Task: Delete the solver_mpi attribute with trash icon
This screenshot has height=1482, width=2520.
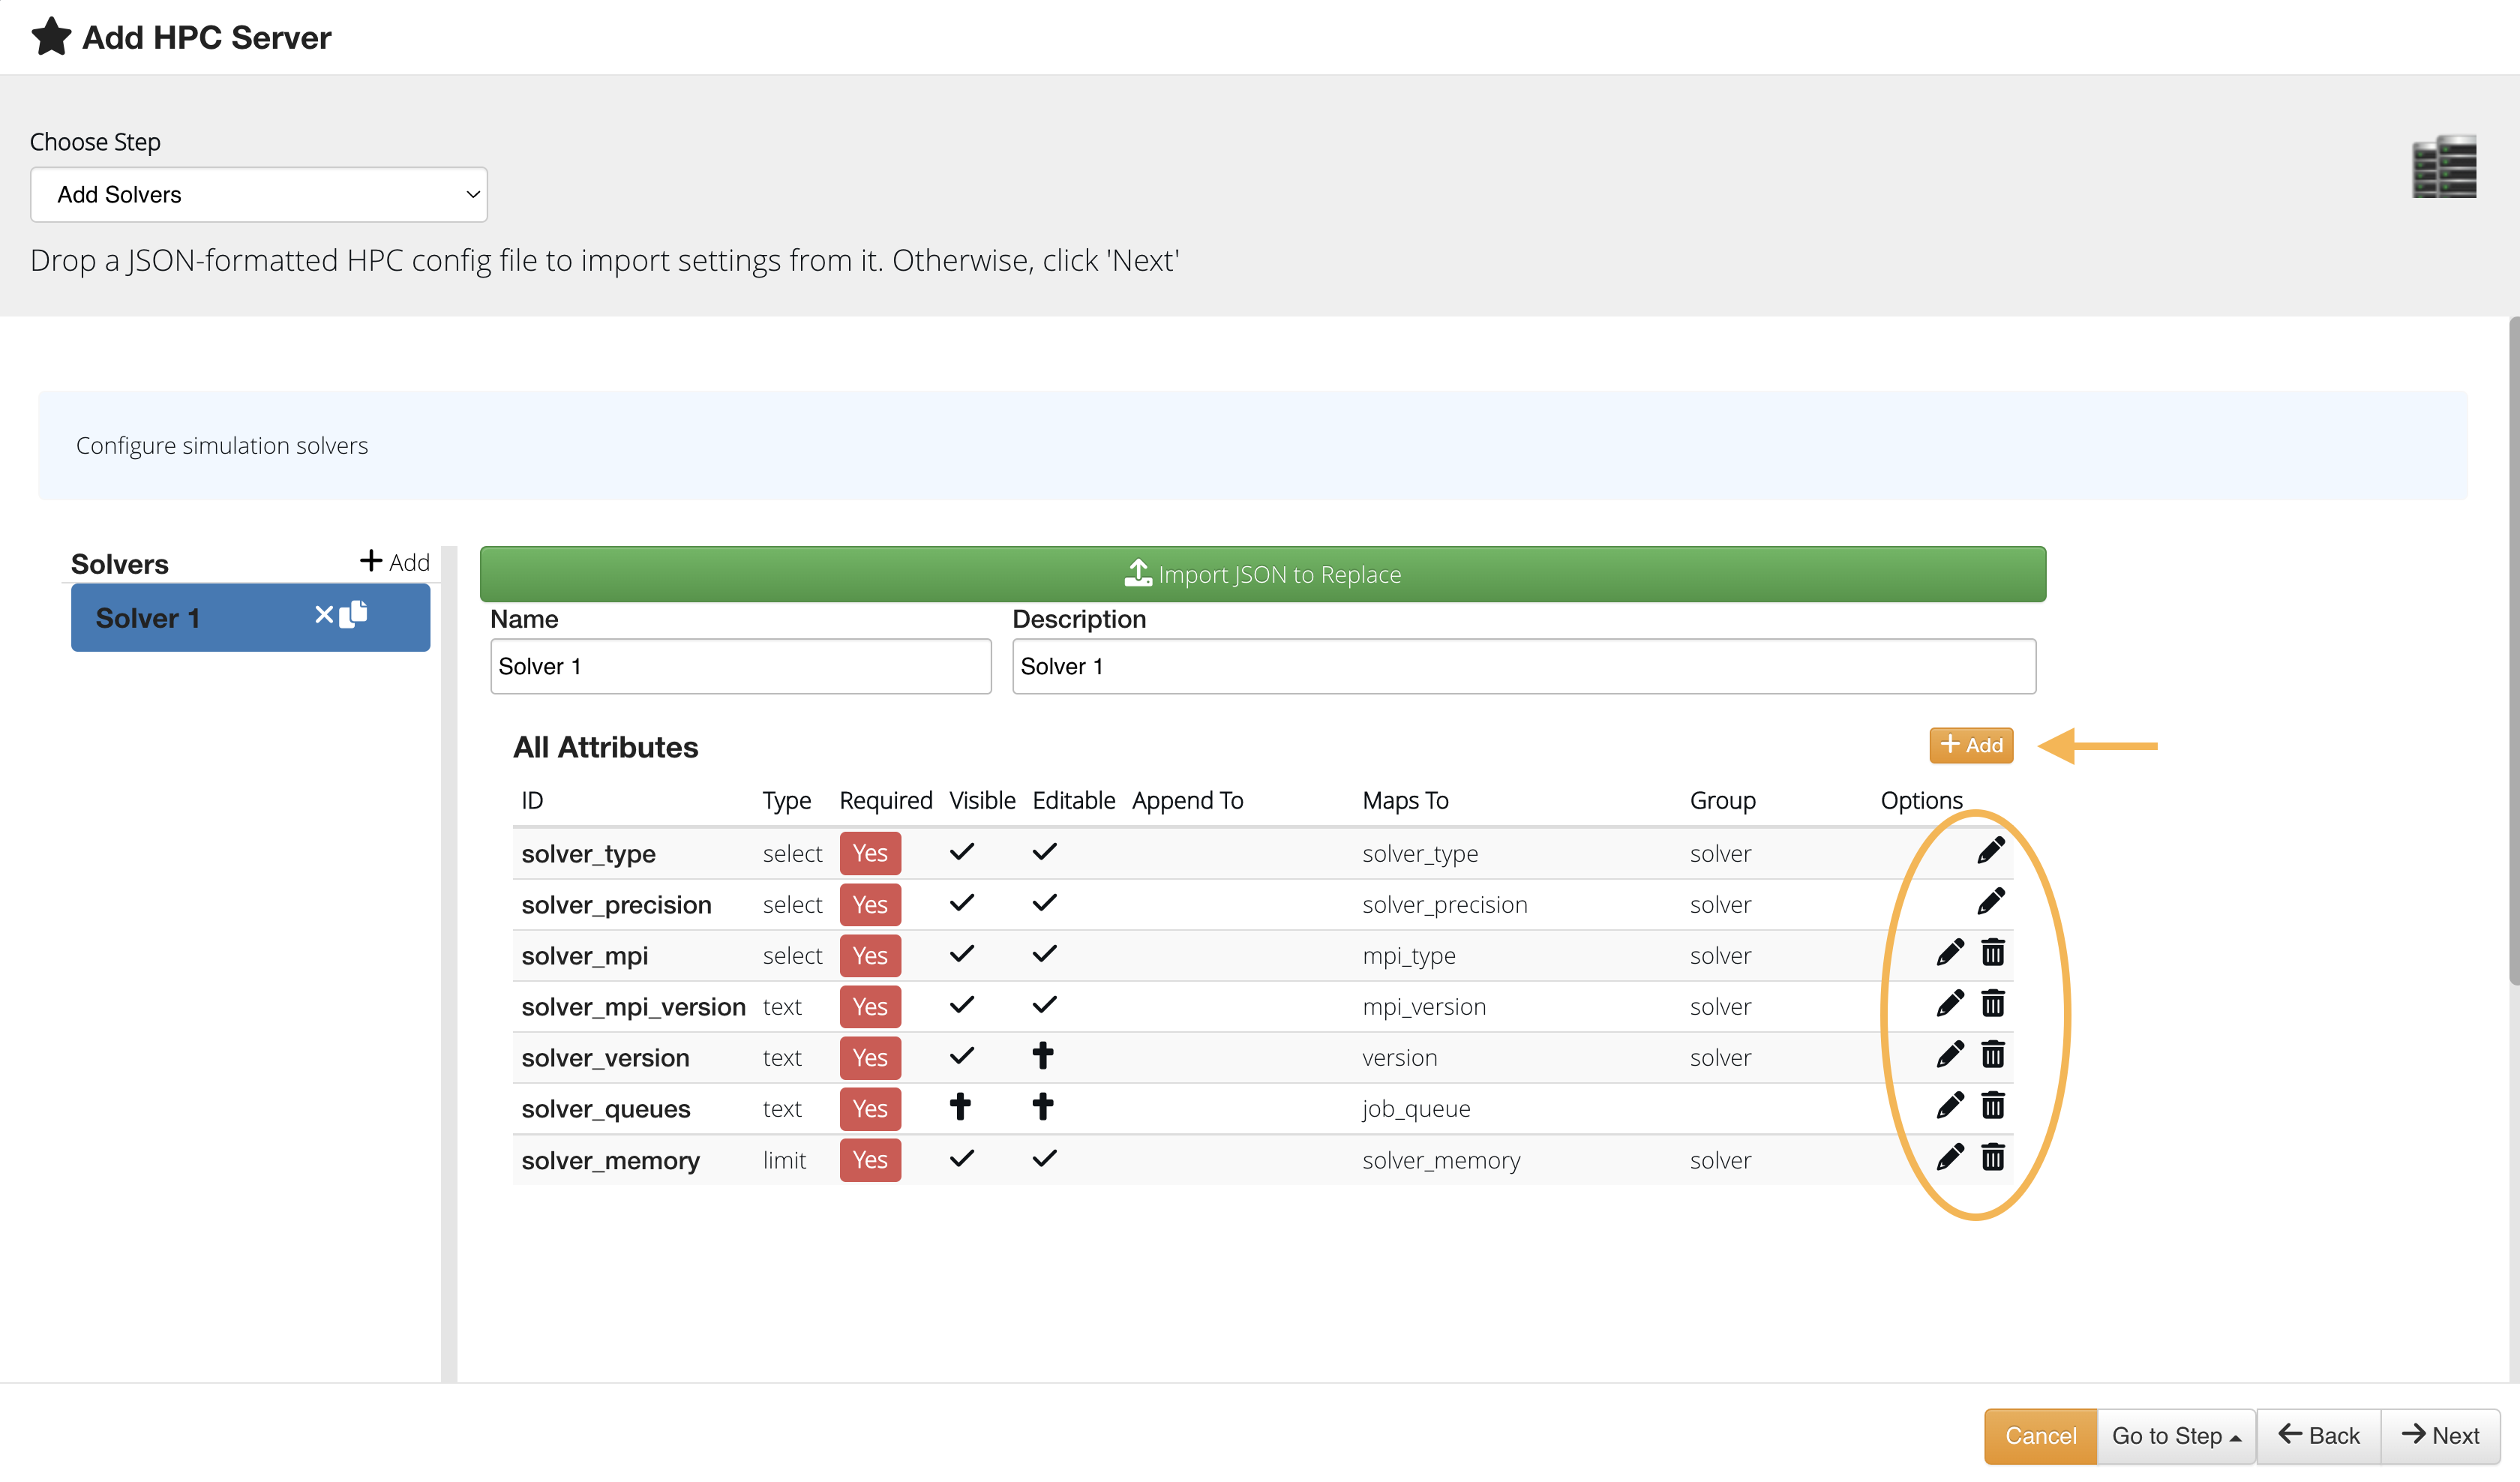Action: 1992,953
